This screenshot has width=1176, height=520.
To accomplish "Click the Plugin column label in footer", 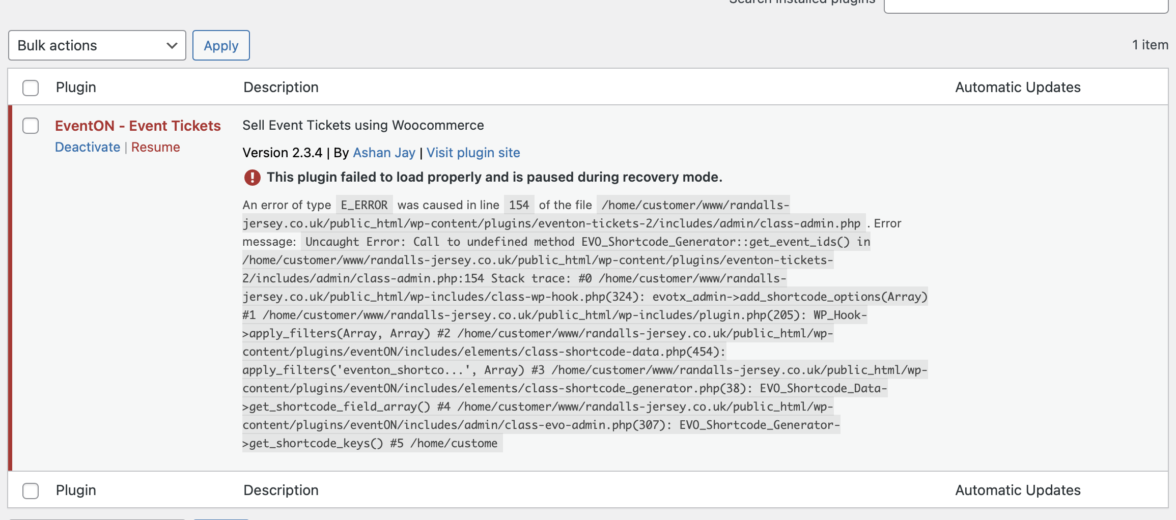I will (x=76, y=490).
